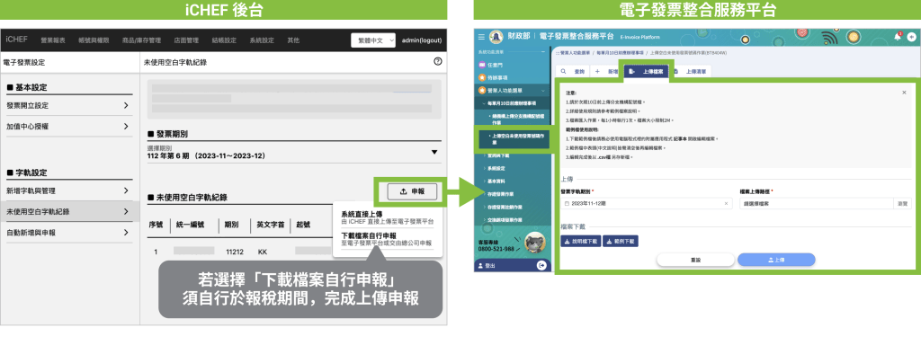Click the hamburger menu icon on E-Invoice platform
The width and height of the screenshot is (921, 363).
[x=481, y=37]
